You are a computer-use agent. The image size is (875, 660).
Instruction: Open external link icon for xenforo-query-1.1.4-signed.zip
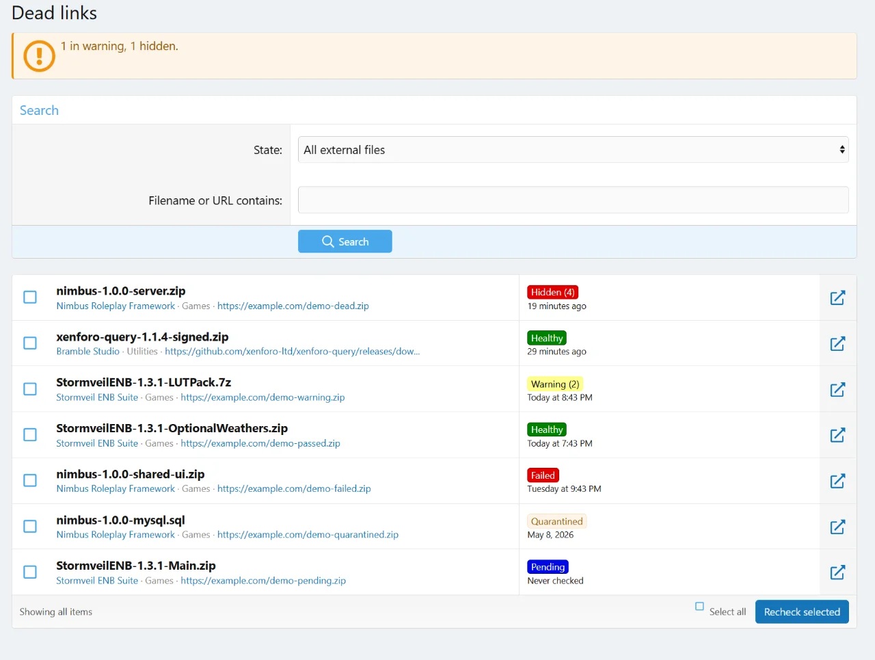(x=837, y=343)
